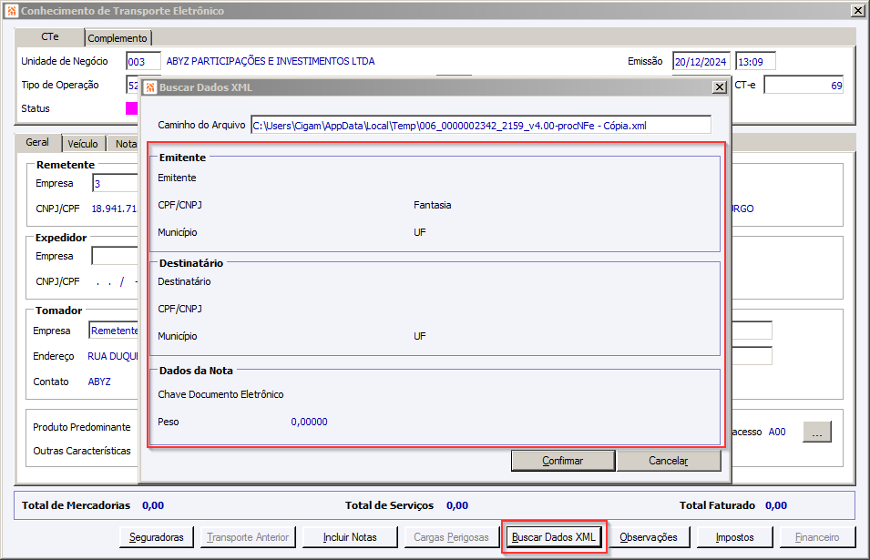The height and width of the screenshot is (560, 870).
Task: Click the Tipo de Operação field
Action: click(x=133, y=86)
